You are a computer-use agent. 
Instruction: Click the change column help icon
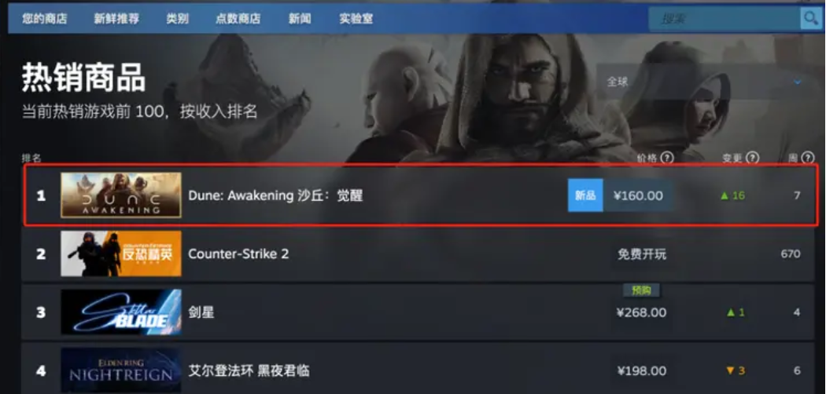point(753,158)
